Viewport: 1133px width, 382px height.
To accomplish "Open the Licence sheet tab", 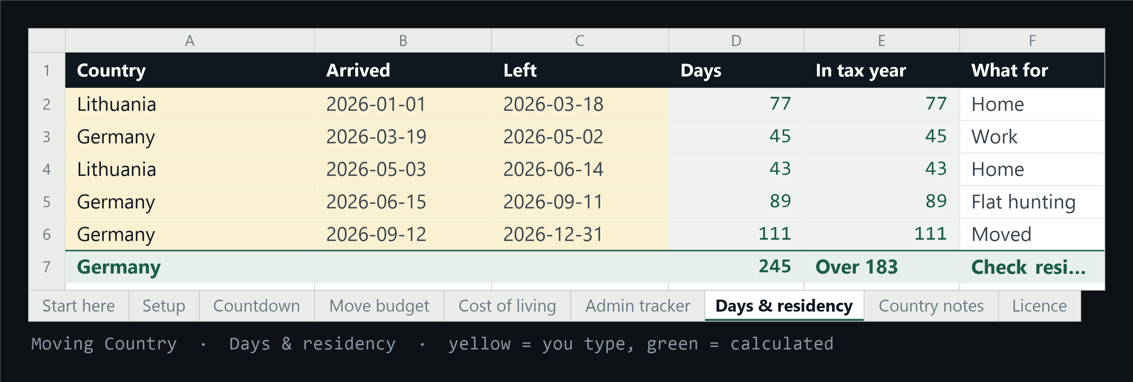I will [1039, 306].
